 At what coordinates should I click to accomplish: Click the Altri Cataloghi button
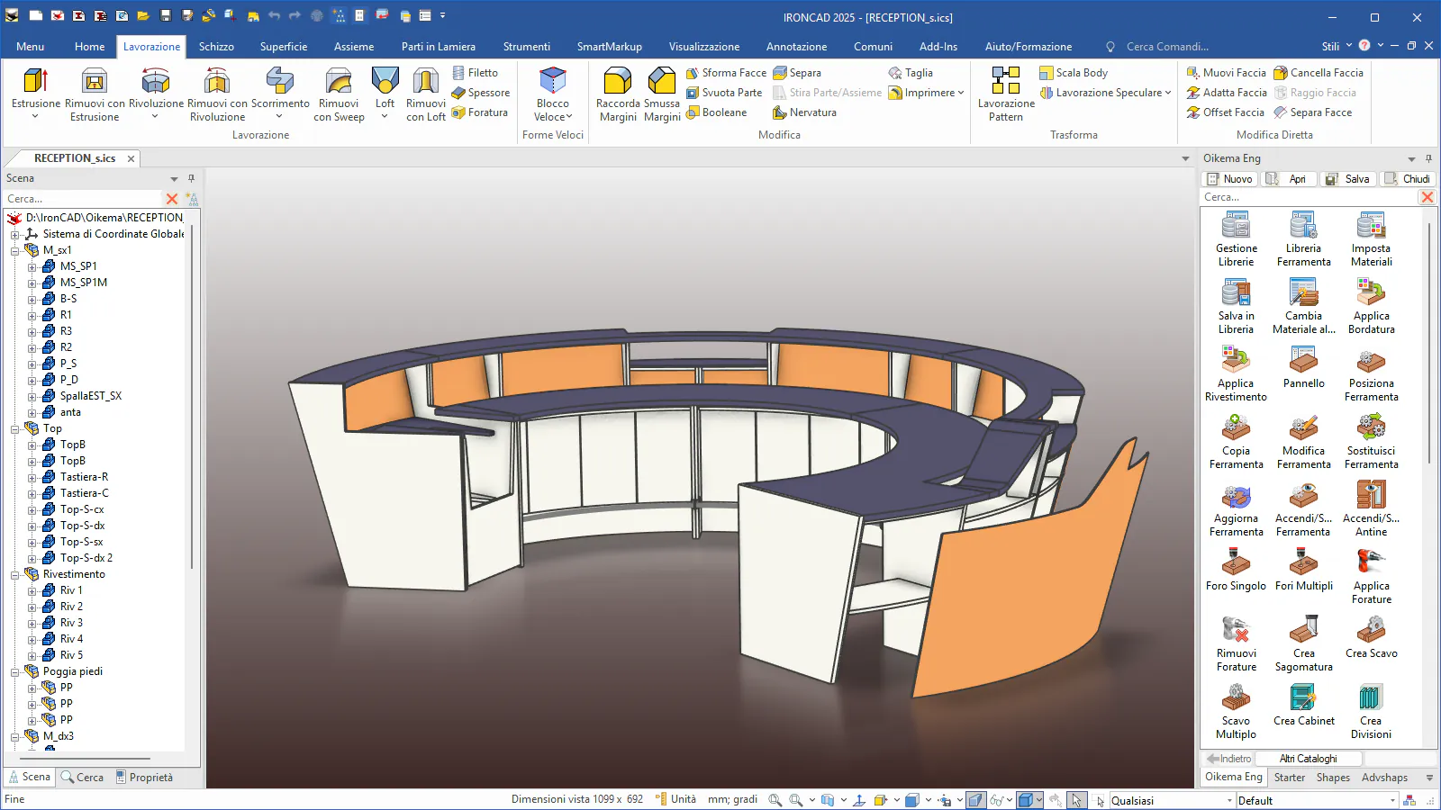[x=1308, y=759]
